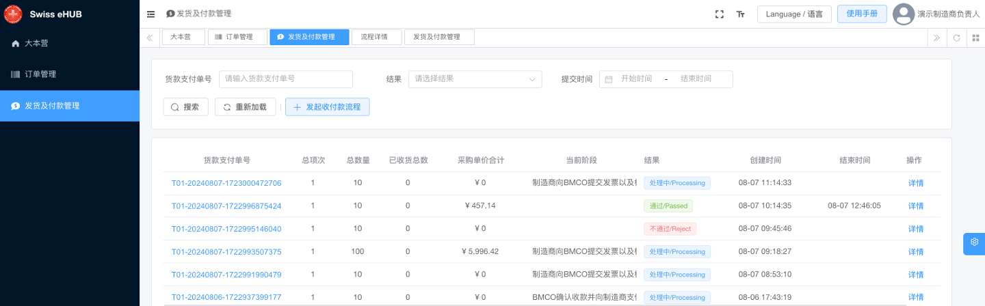Image resolution: width=985 pixels, height=306 pixels.
Task: Toggle the sidebar collapse hamburger icon
Action: coord(151,14)
